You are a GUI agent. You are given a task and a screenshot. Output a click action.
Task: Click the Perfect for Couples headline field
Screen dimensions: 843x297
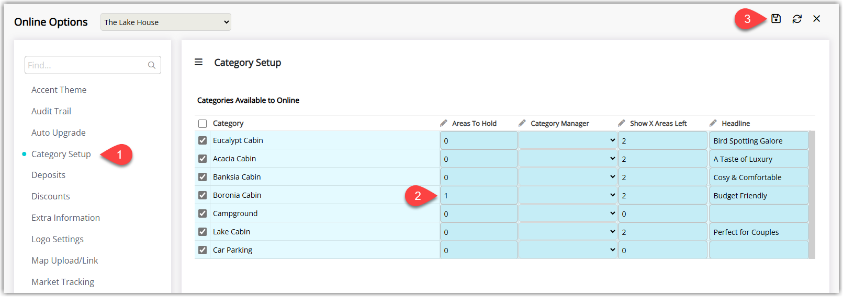pyautogui.click(x=759, y=232)
